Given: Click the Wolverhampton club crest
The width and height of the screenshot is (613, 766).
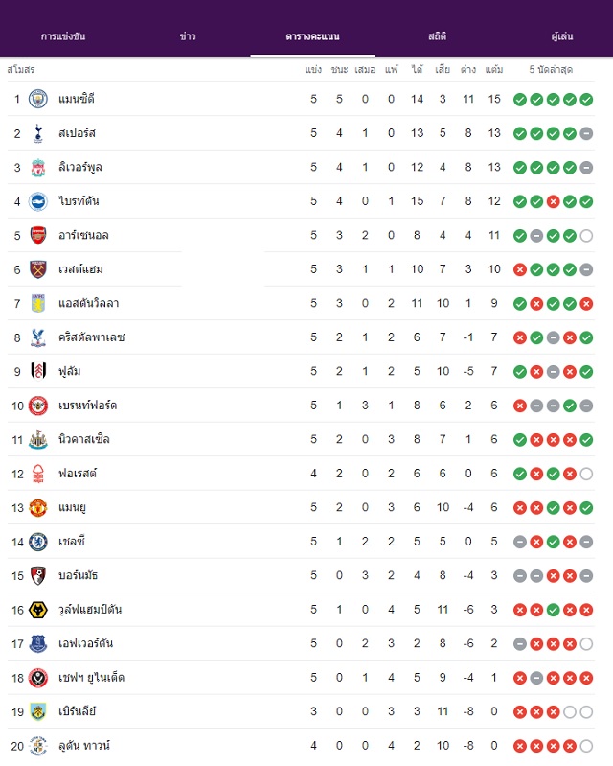Looking at the screenshot, I should (38, 610).
